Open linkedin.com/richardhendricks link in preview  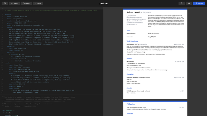pyautogui.click(x=136, y=22)
